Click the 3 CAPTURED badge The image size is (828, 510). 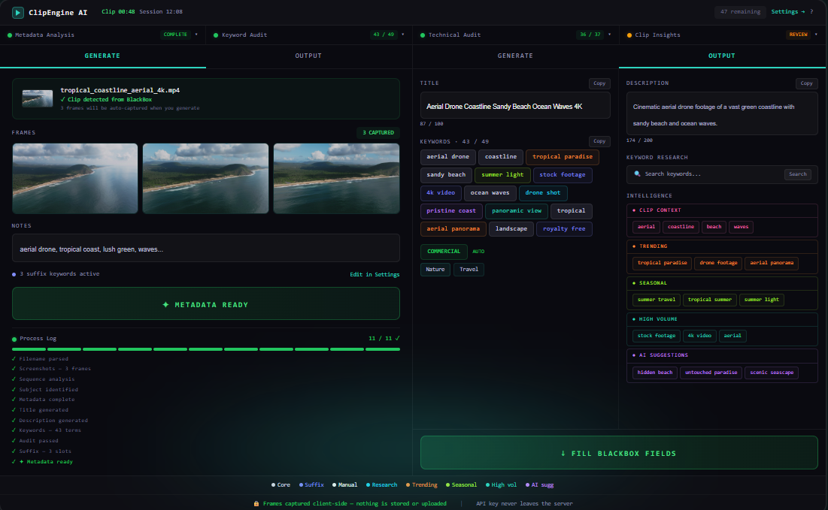378,133
